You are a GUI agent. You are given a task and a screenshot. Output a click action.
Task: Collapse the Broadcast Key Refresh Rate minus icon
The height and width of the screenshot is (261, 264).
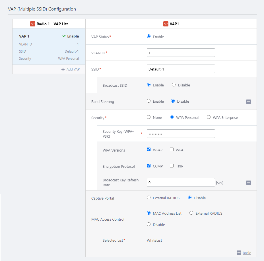click(x=249, y=183)
